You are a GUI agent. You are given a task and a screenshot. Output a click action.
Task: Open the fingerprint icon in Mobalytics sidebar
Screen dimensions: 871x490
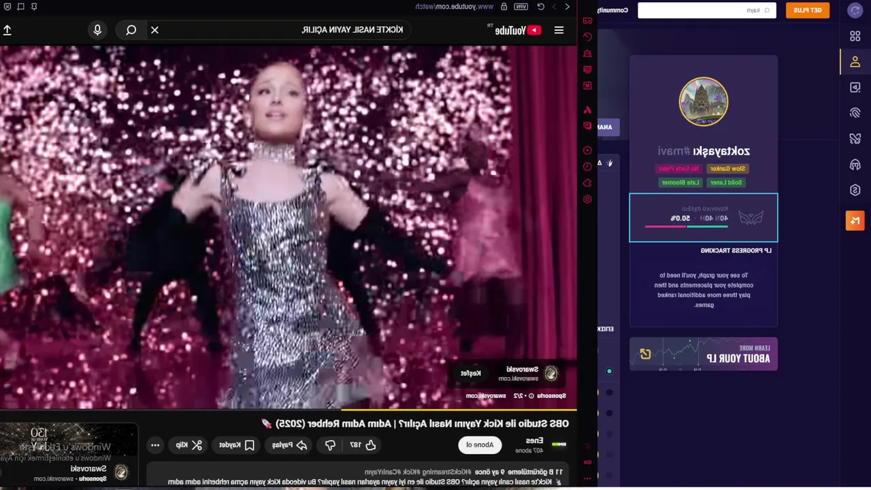(x=855, y=113)
